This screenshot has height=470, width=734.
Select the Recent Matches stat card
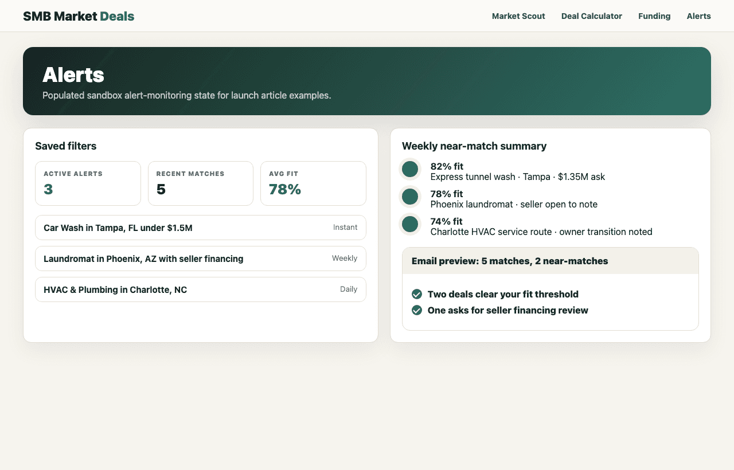coord(201,183)
